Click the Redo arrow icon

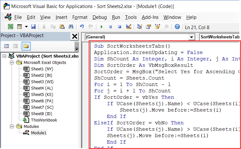click(x=91, y=27)
